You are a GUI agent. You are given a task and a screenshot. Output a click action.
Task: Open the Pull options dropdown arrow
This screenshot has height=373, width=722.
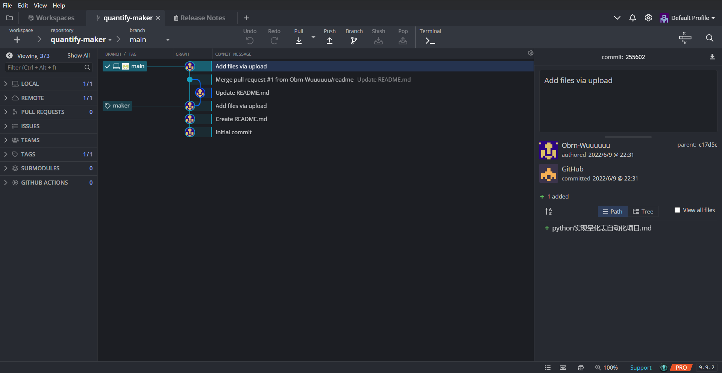click(x=313, y=37)
